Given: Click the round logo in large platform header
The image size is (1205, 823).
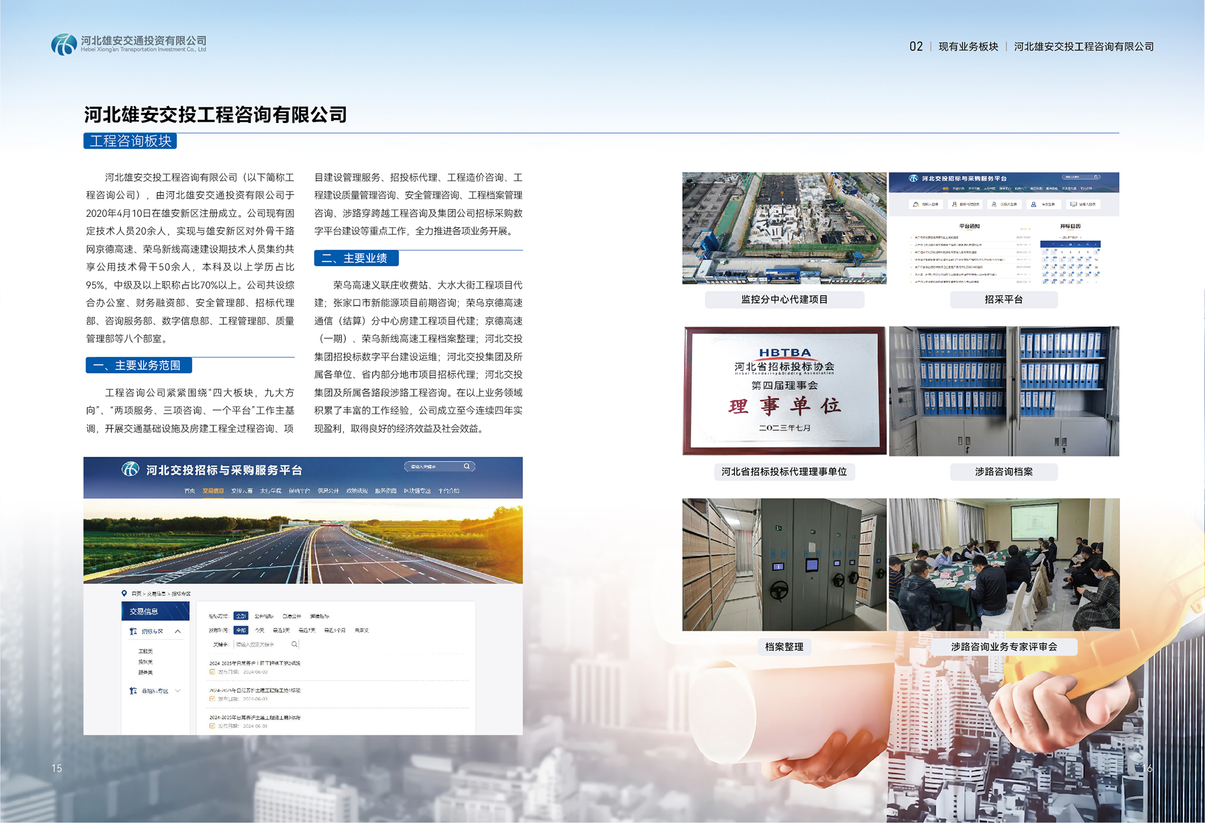Looking at the screenshot, I should [x=130, y=469].
